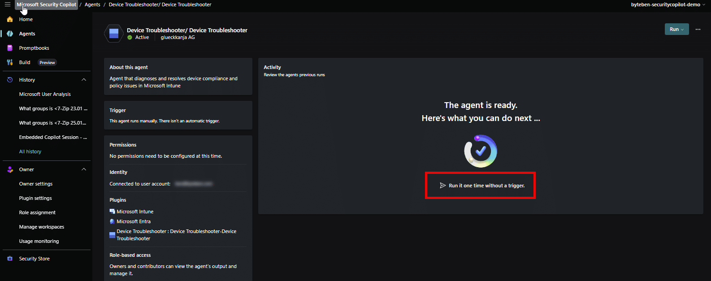Click the send arrow run icon
The image size is (711, 281).
443,186
